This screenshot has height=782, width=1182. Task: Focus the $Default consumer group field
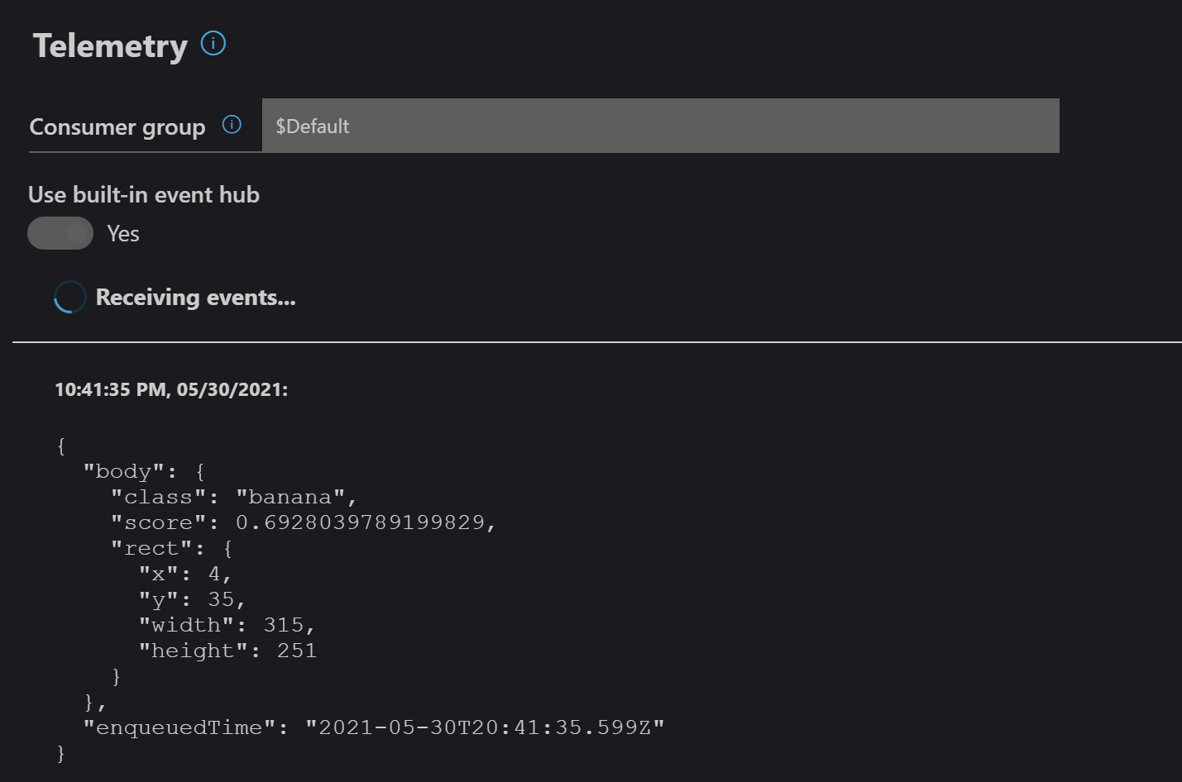click(x=660, y=126)
